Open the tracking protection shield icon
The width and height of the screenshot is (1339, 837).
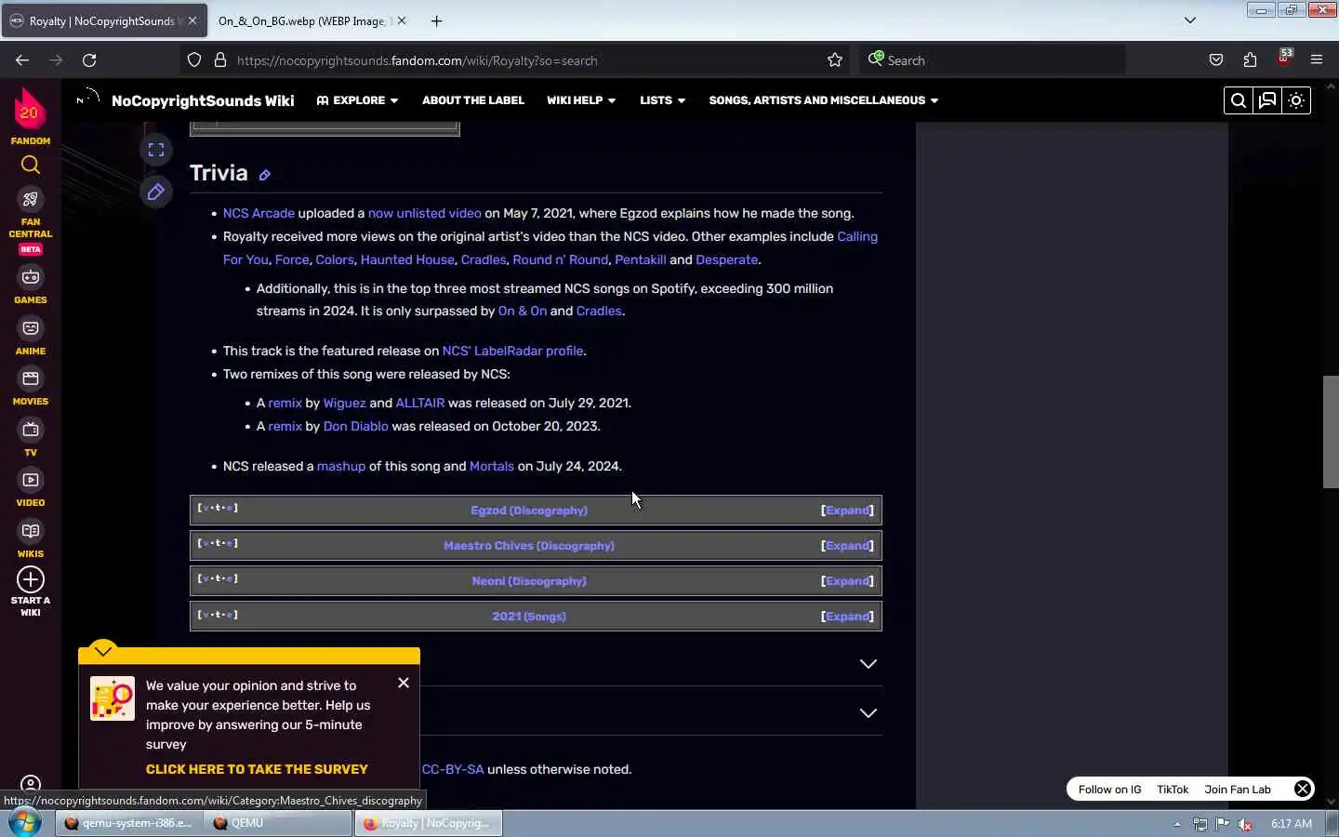point(193,60)
